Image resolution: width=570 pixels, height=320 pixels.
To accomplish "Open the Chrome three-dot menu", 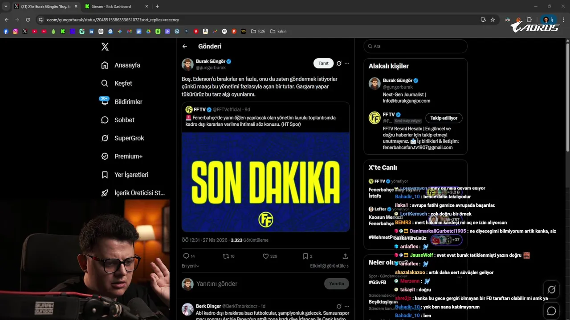I will 564,20.
